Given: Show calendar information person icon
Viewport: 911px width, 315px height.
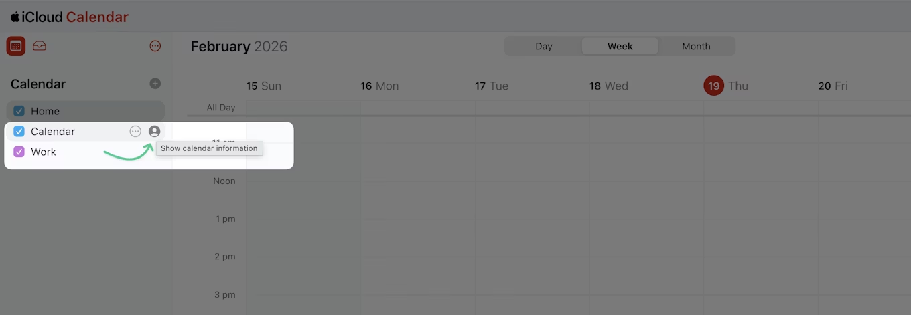Looking at the screenshot, I should [154, 132].
